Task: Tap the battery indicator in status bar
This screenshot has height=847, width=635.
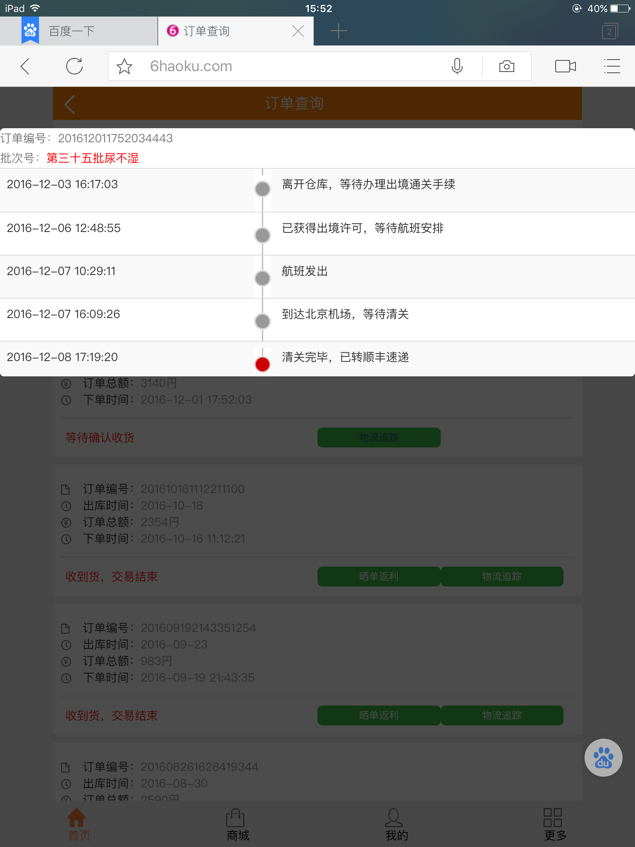Action: pos(620,8)
